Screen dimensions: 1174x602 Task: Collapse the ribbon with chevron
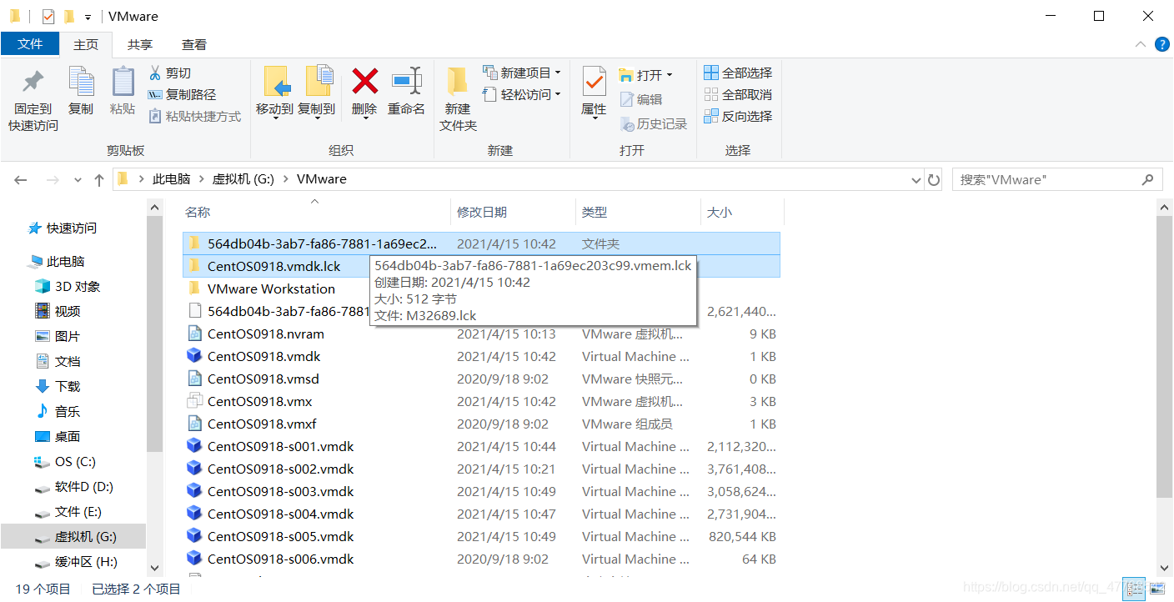pyautogui.click(x=1141, y=44)
